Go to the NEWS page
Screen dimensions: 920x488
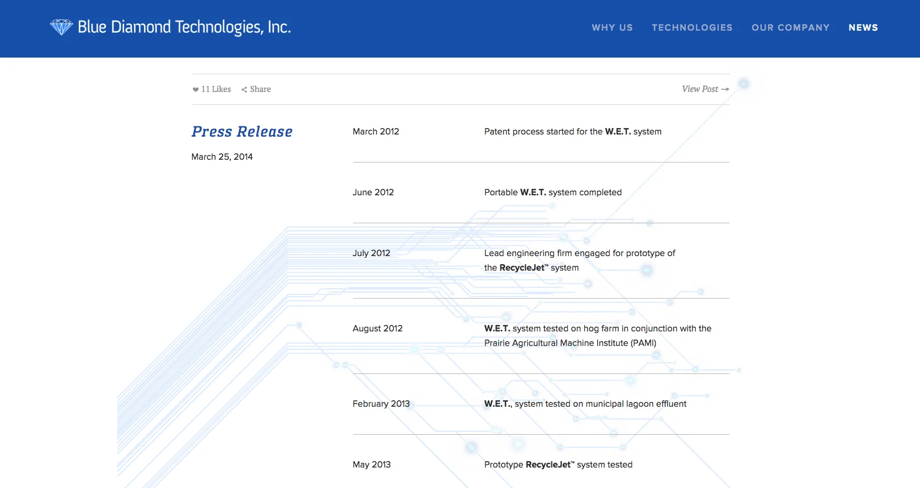tap(863, 27)
